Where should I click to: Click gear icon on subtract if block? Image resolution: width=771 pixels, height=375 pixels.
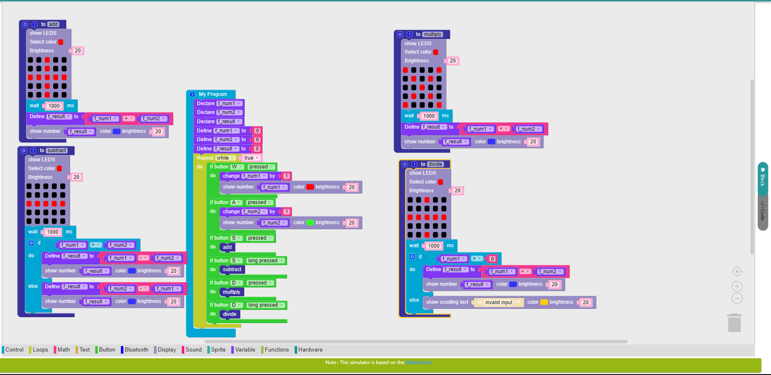(31, 243)
